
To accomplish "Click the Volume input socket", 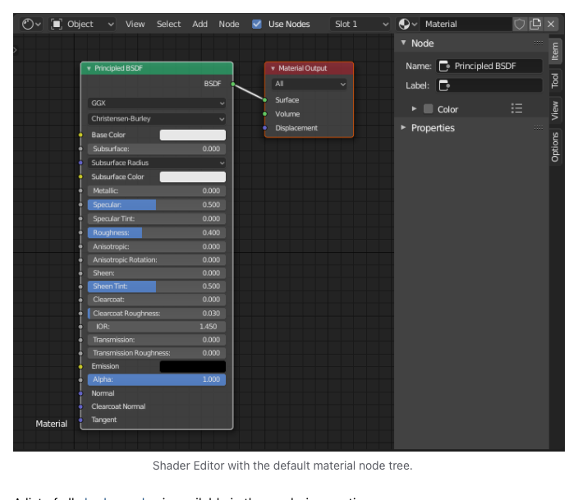I will coord(264,114).
